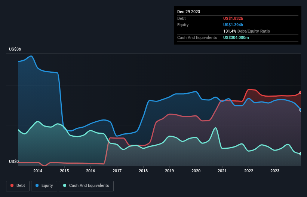Image resolution: width=307 pixels, height=197 pixels.
Task: Click the tooltip Debt row label
Action: 181,18
